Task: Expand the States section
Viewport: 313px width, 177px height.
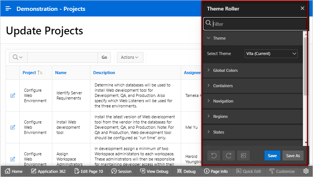Action: 252,132
